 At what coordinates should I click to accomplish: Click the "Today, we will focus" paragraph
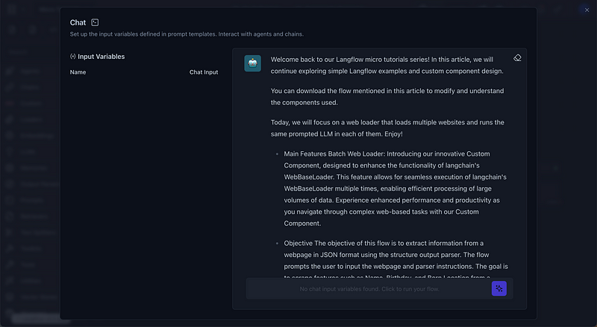tap(387, 127)
